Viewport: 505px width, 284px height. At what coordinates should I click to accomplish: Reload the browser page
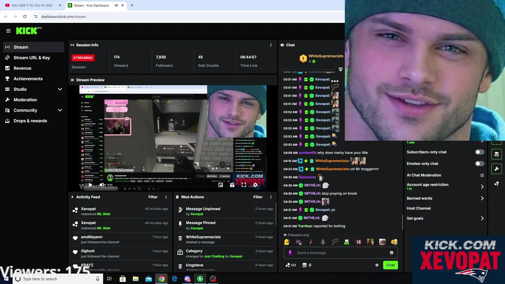click(24, 17)
